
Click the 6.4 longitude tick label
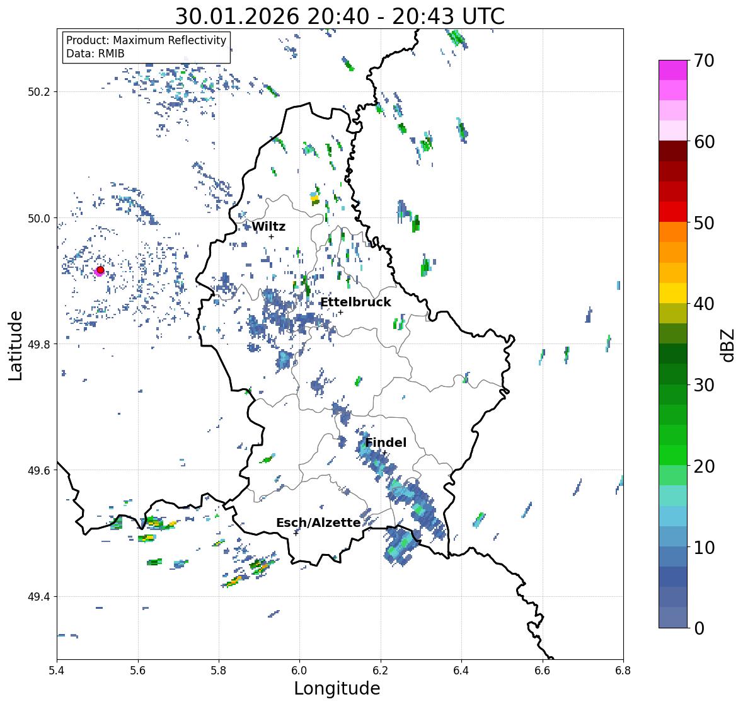(x=461, y=671)
